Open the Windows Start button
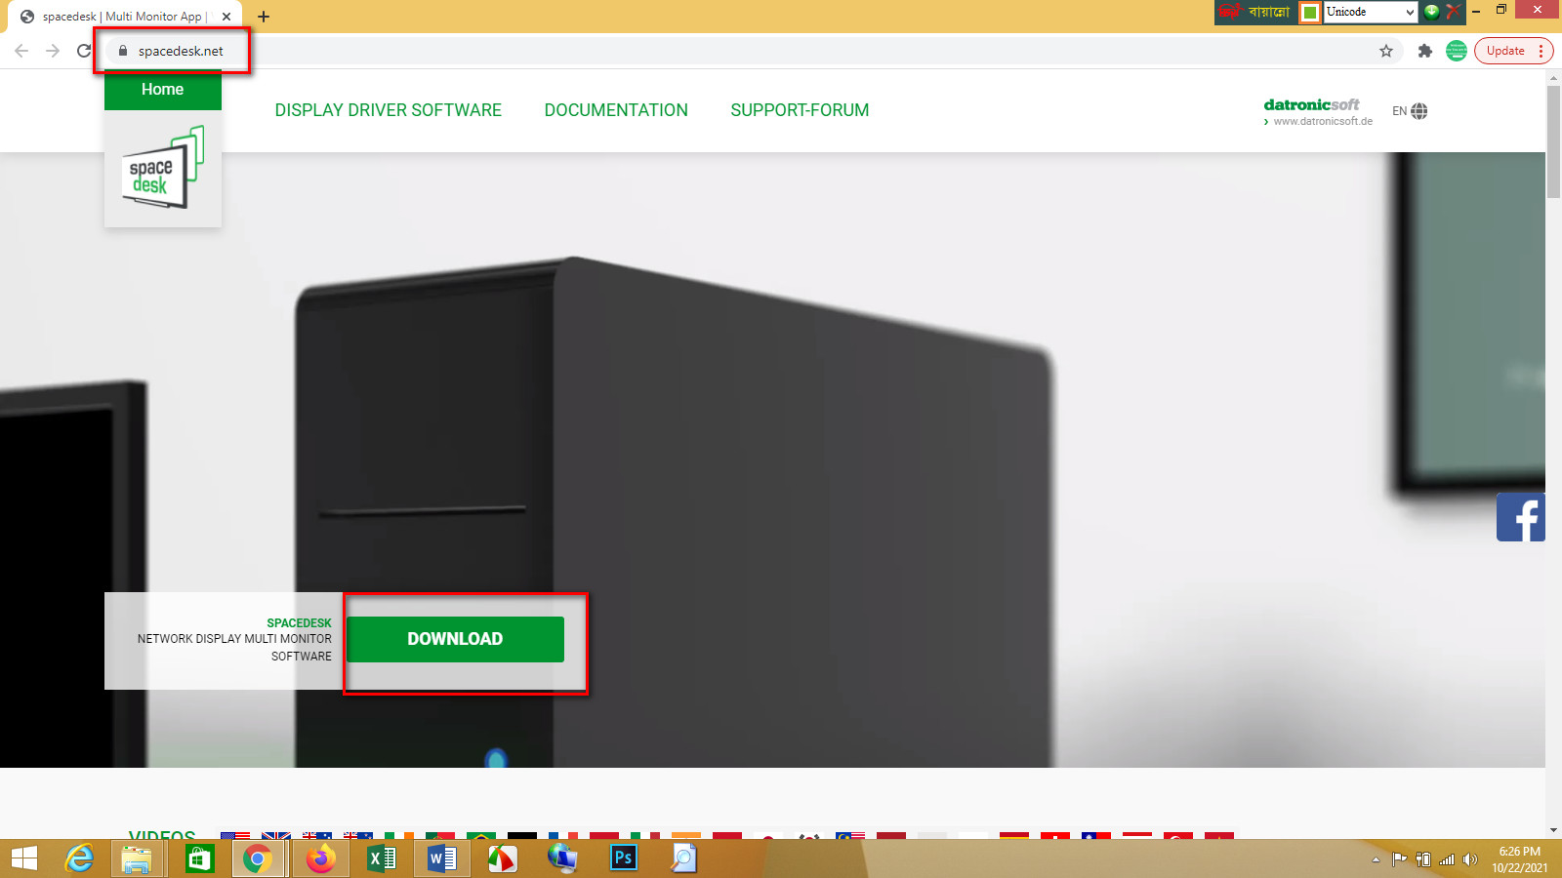 [23, 858]
